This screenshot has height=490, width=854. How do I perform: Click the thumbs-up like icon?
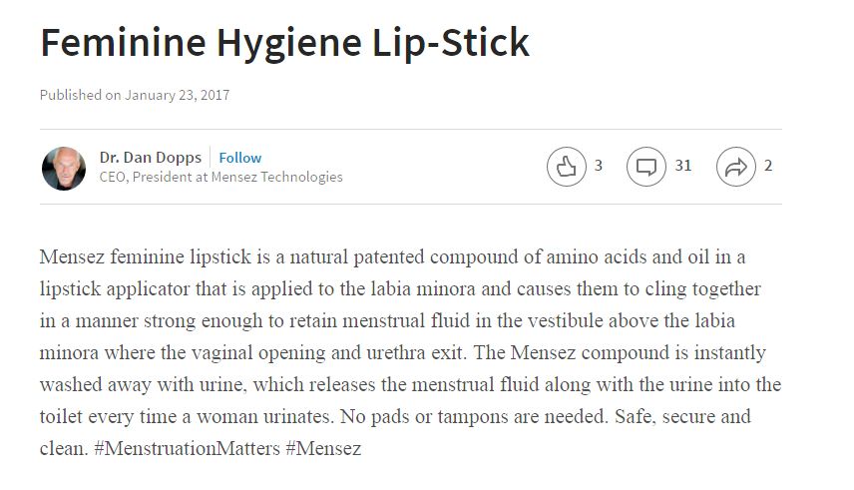(566, 167)
